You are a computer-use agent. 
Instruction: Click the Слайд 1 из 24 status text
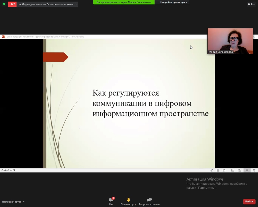pos(8,170)
